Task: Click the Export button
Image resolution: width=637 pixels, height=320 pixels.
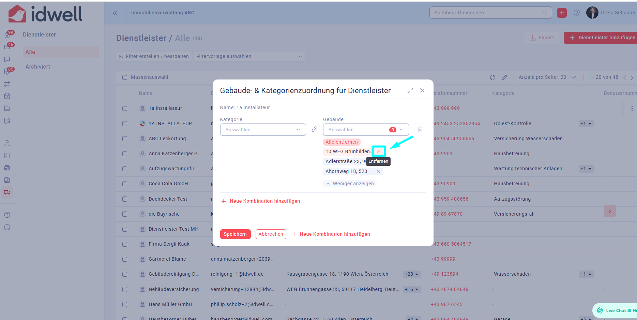Action: (542, 38)
